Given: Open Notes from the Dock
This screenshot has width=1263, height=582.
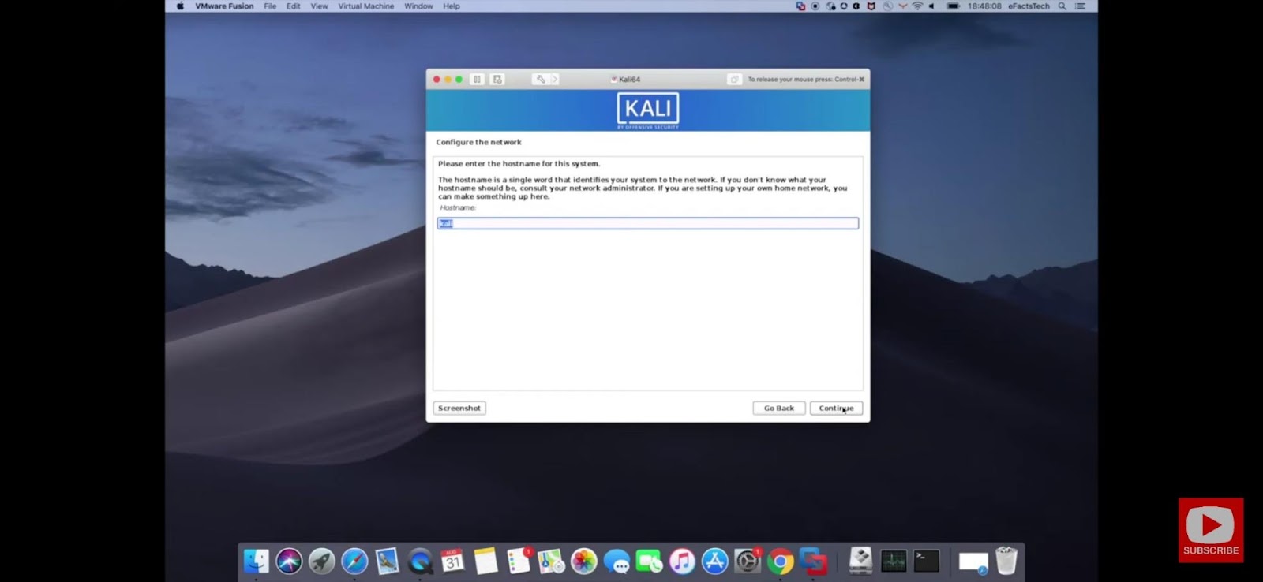Looking at the screenshot, I should 485,561.
